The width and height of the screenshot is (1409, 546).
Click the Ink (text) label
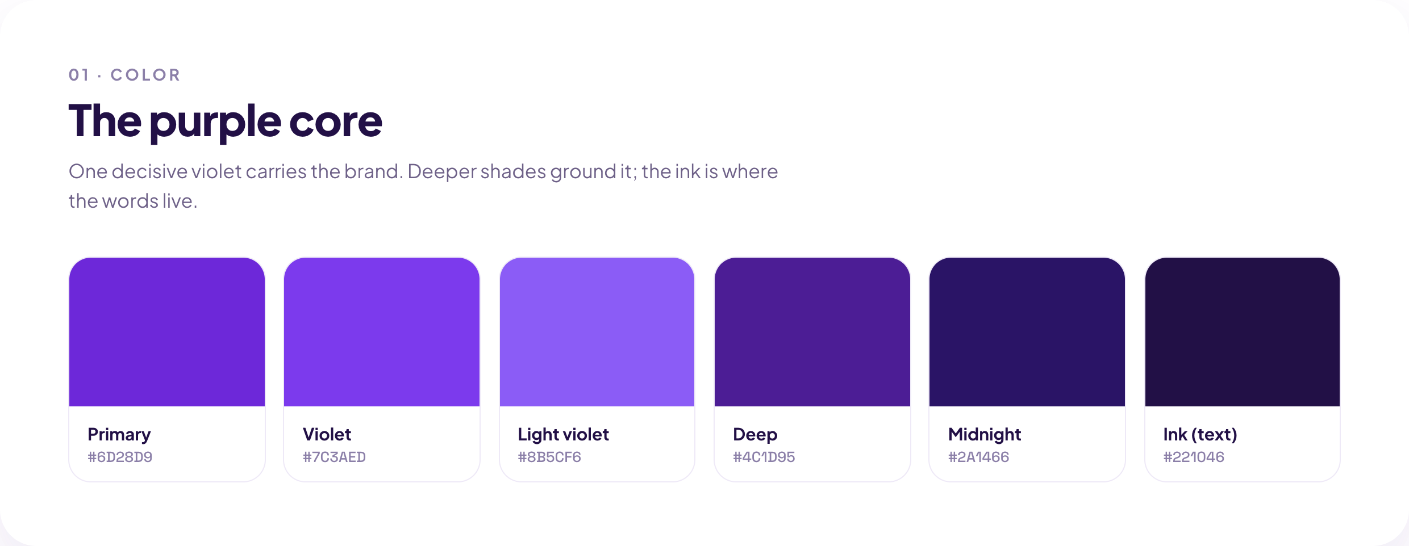[1200, 435]
